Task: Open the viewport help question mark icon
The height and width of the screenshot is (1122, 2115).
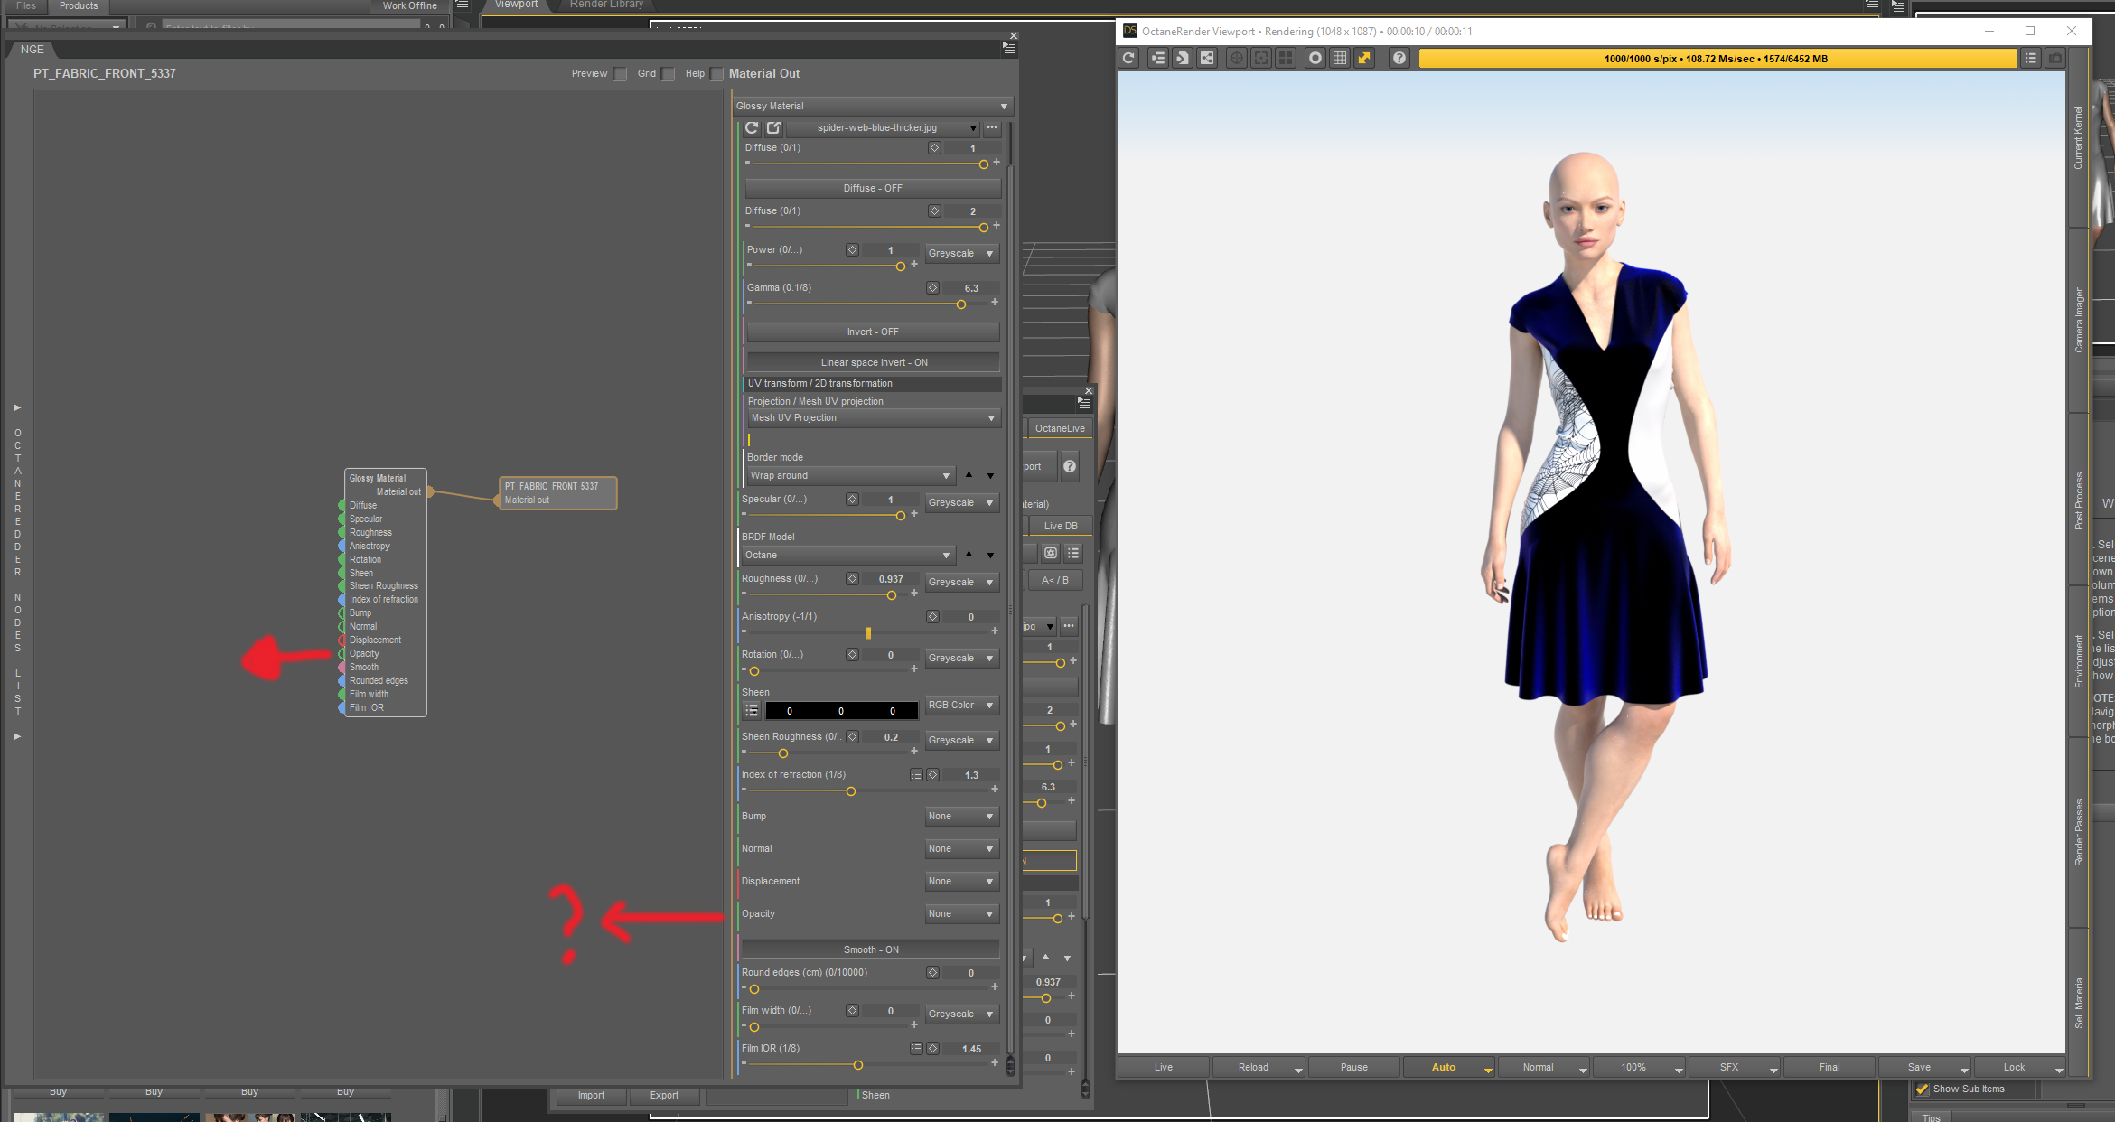Action: (1399, 59)
